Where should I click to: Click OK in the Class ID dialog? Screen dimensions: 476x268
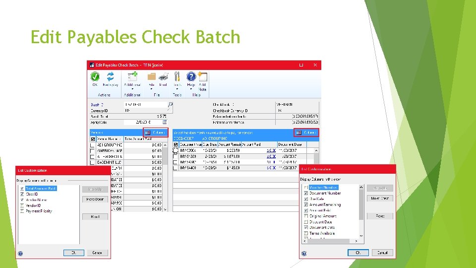click(x=74, y=253)
